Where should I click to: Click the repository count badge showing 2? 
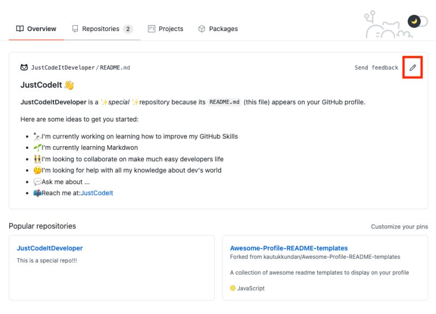point(127,28)
